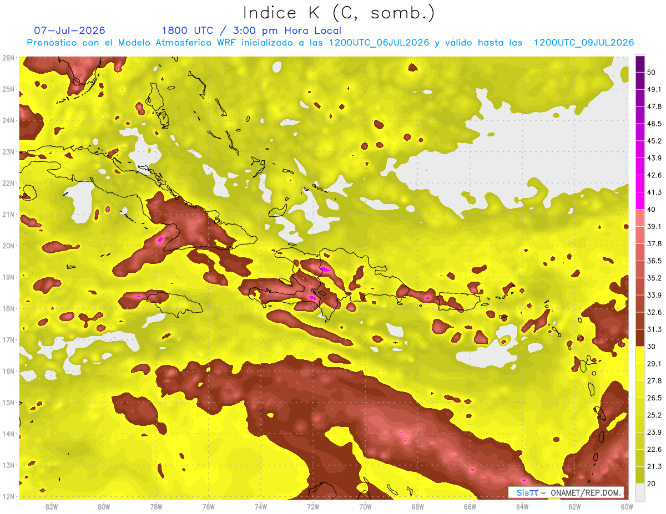The height and width of the screenshot is (514, 666).
Task: Pick the dark purple swatch above 50
Action: tap(640, 64)
